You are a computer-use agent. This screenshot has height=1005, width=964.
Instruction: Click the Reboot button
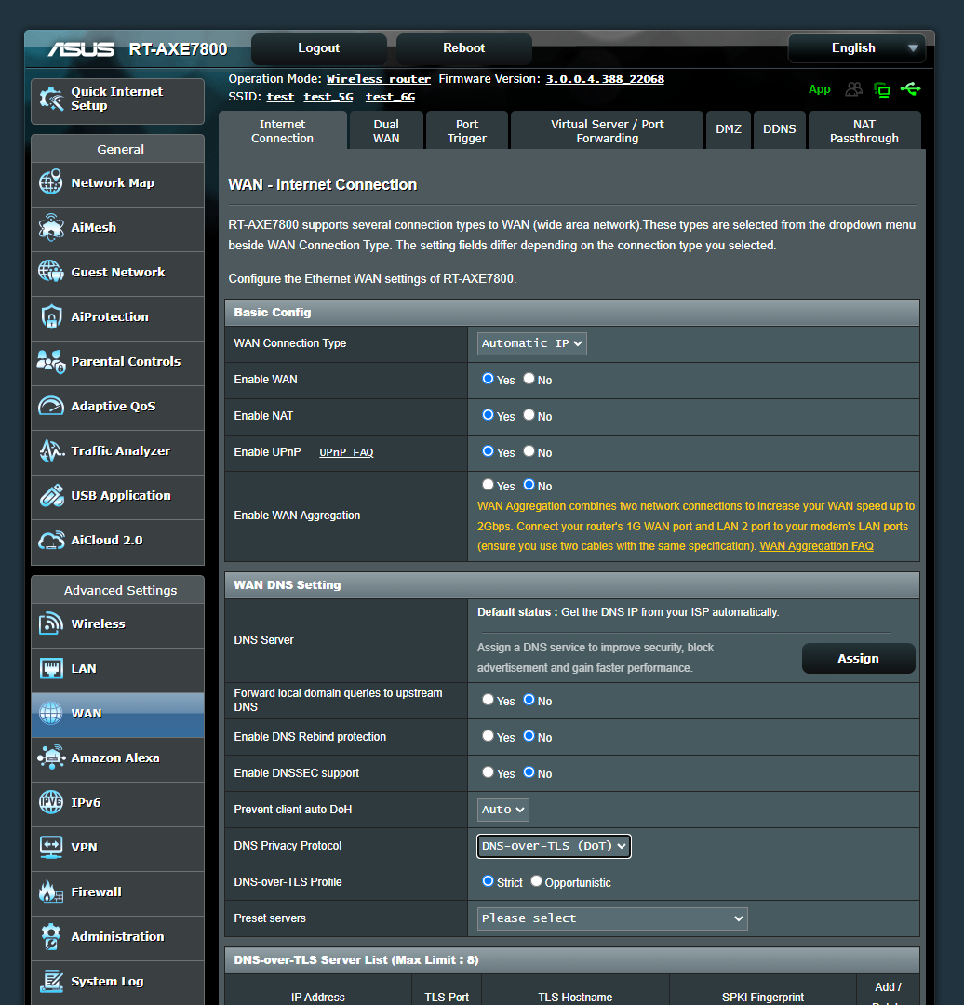(464, 48)
